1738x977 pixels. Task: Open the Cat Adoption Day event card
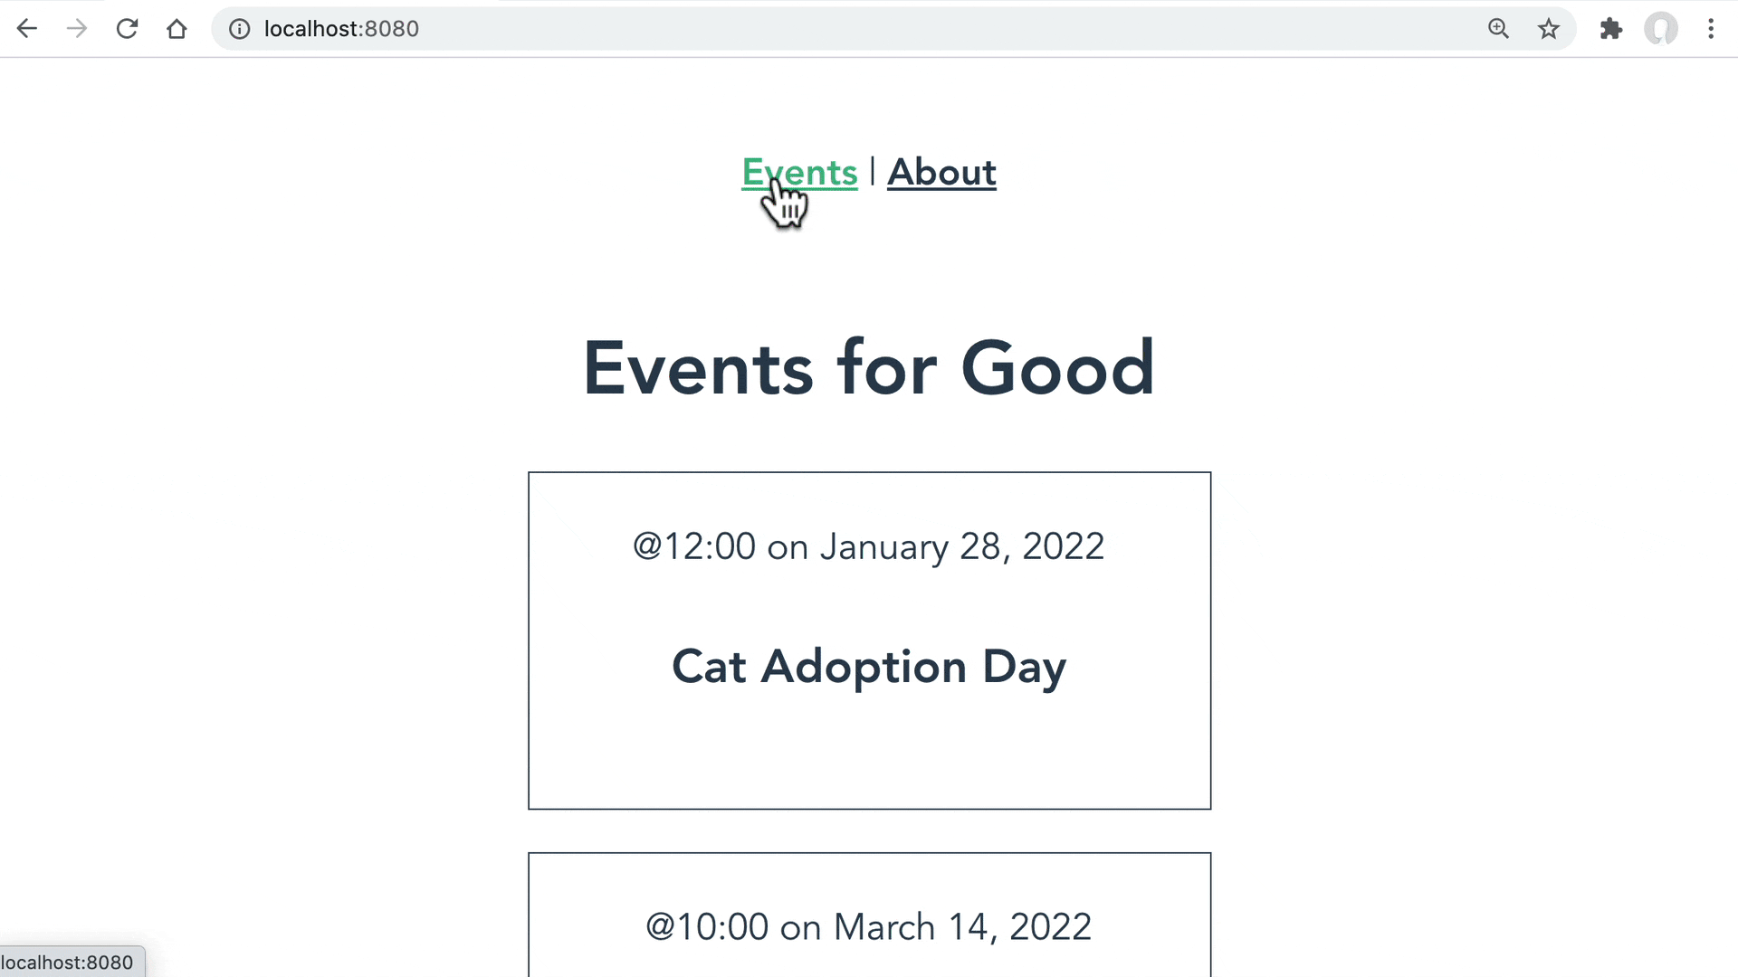pyautogui.click(x=869, y=640)
